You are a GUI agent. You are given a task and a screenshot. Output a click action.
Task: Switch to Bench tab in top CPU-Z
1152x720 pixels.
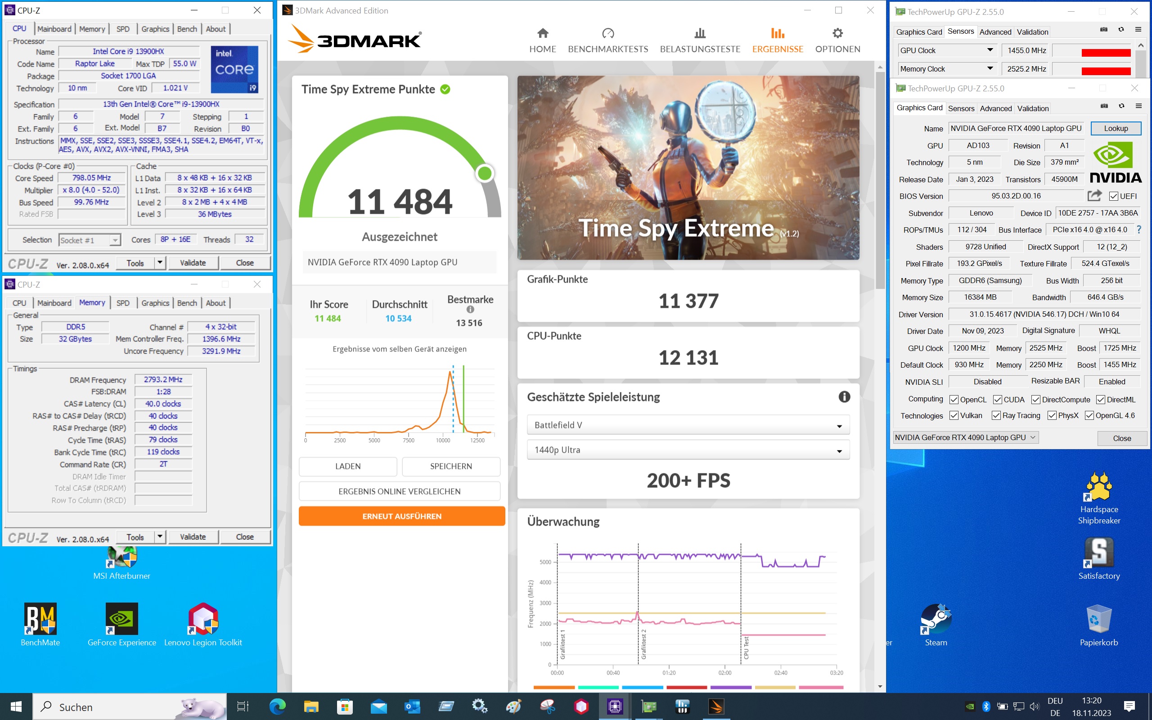pos(187,29)
